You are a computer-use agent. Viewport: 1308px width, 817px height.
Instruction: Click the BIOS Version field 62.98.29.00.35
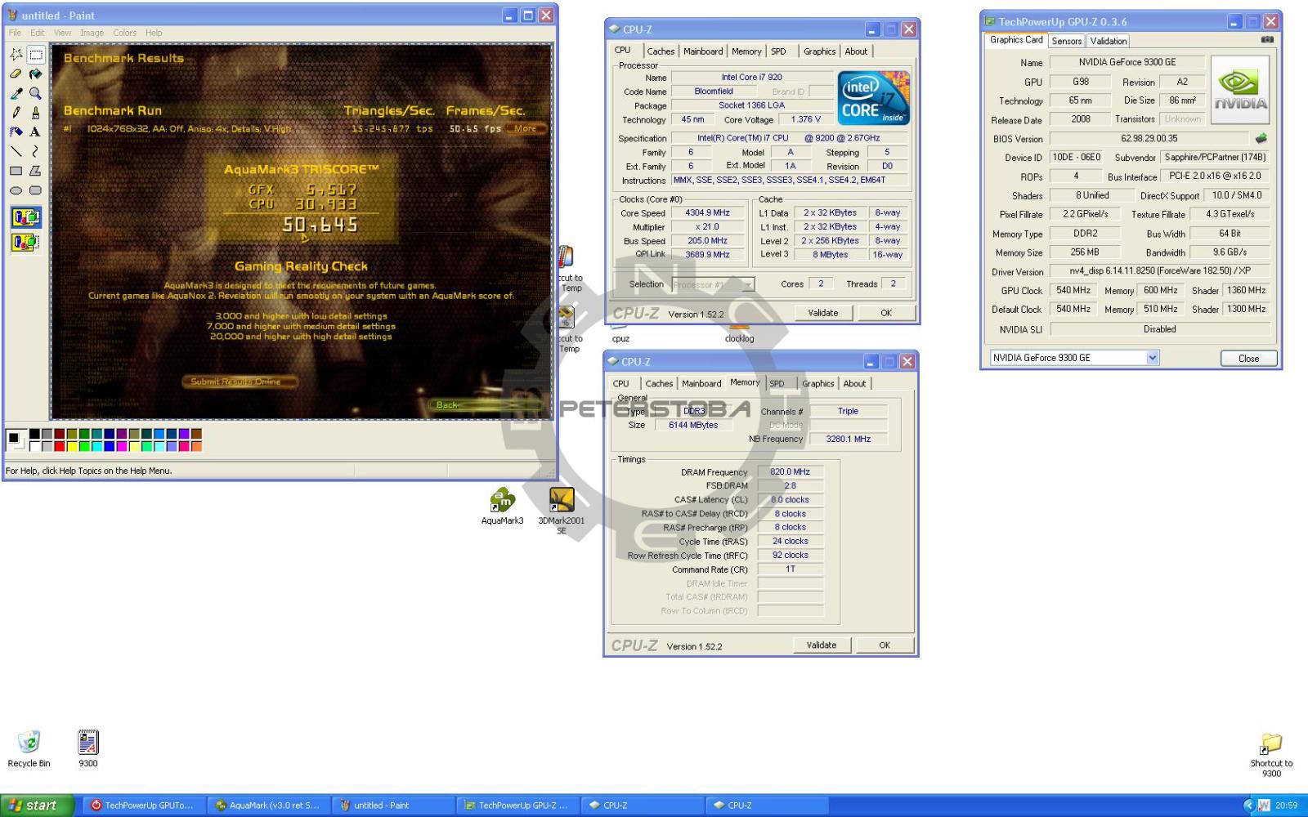1149,139
